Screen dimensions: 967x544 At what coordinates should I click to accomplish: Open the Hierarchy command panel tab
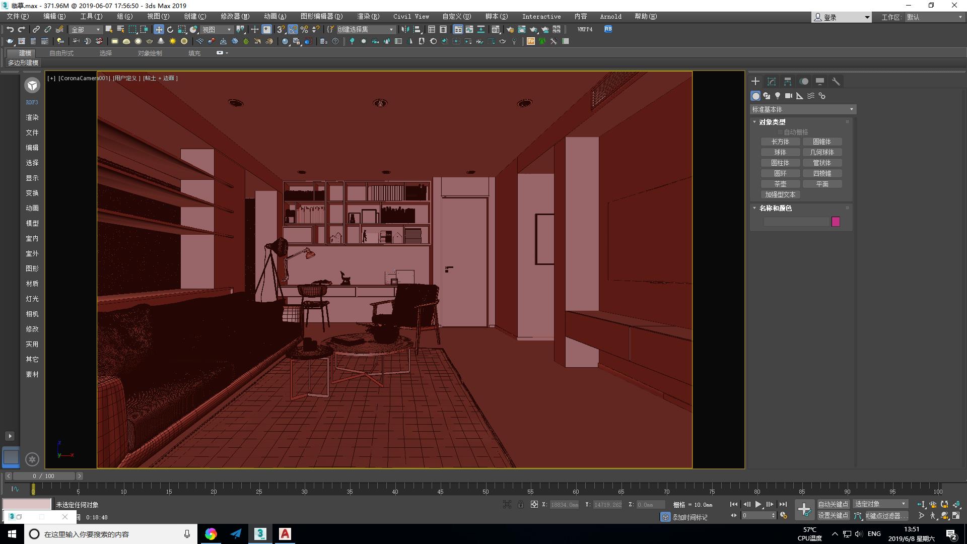pos(788,81)
